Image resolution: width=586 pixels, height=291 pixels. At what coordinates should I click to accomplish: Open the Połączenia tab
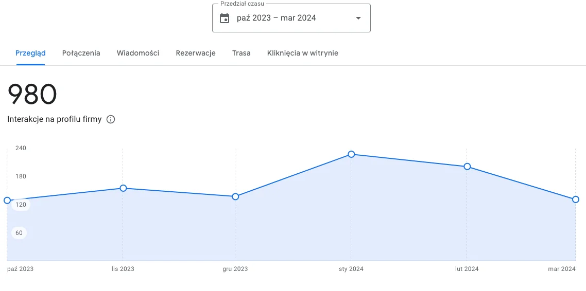coord(81,53)
